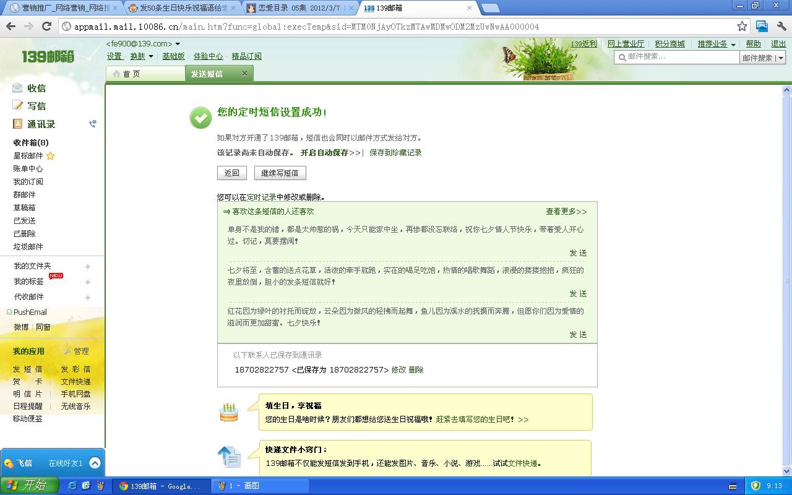This screenshot has height=495, width=792.
Task: Click the 继续写短信 button
Action: click(280, 173)
